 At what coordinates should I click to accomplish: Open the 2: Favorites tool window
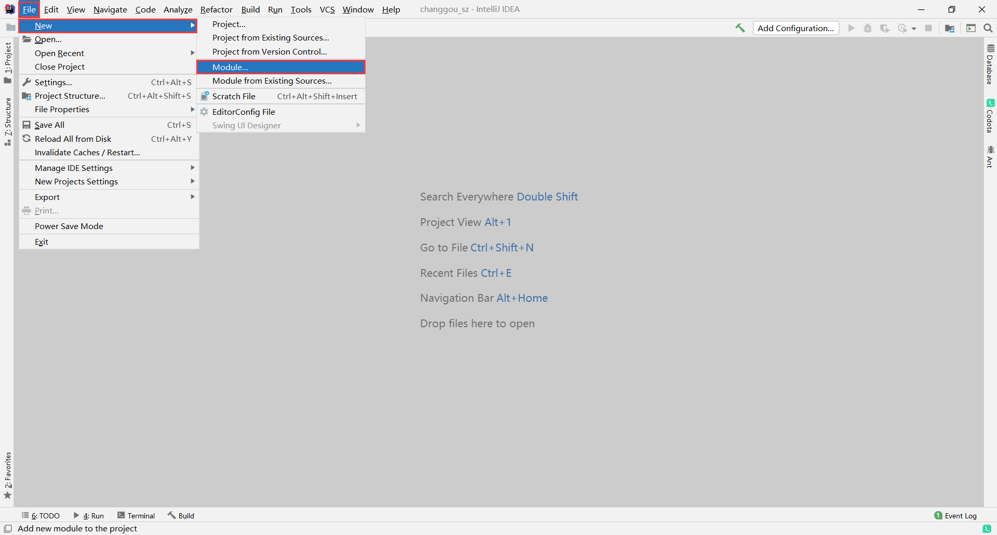[7, 475]
